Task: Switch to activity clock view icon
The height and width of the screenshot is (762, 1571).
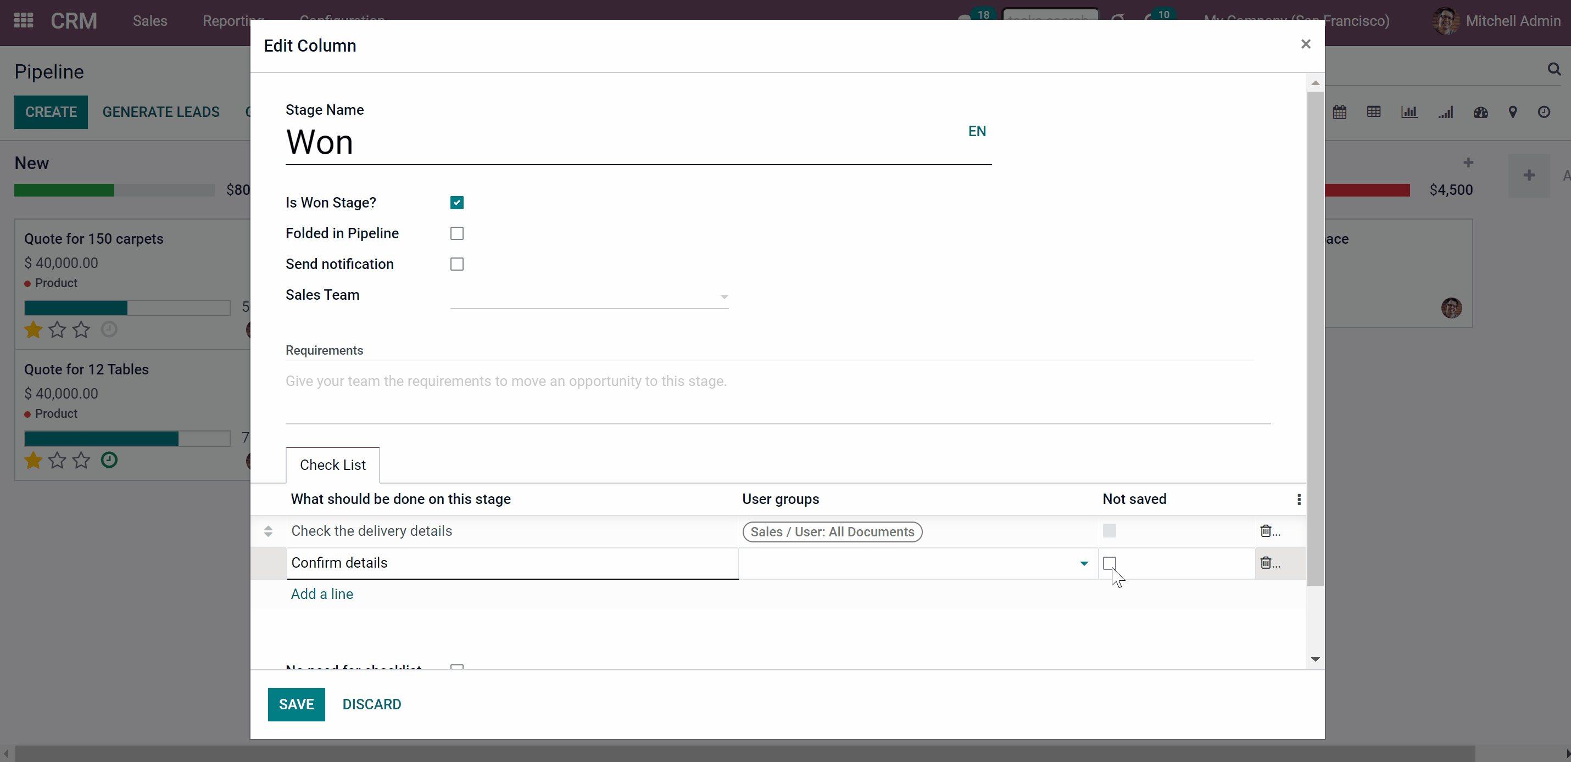Action: (x=1544, y=112)
